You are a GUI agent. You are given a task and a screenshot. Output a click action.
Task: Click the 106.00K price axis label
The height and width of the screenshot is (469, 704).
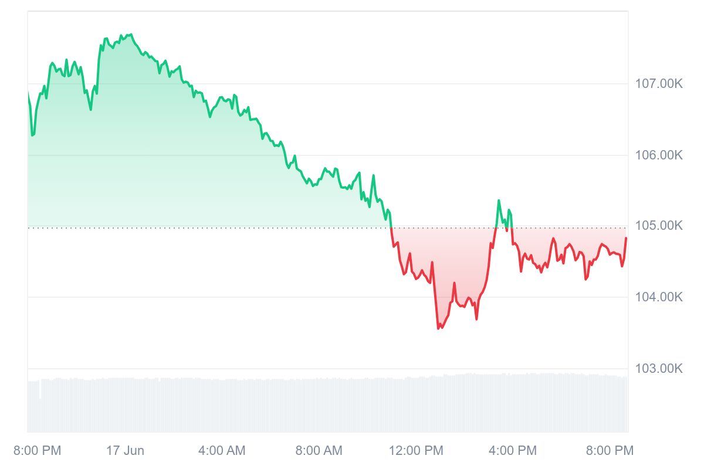pyautogui.click(x=659, y=155)
